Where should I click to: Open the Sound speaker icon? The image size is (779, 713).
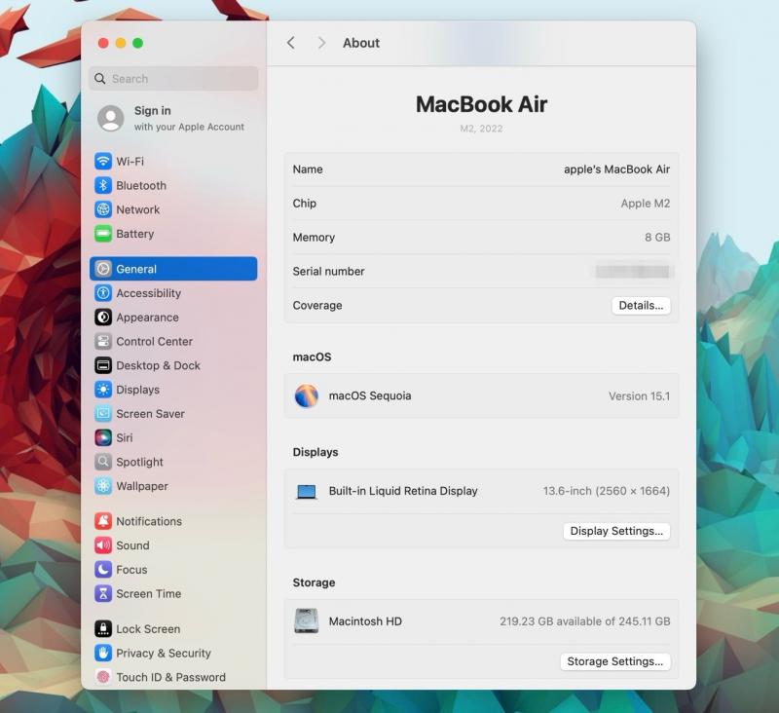click(x=103, y=545)
